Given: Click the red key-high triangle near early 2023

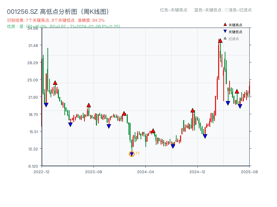Looking at the screenshot, I should click(x=55, y=83).
